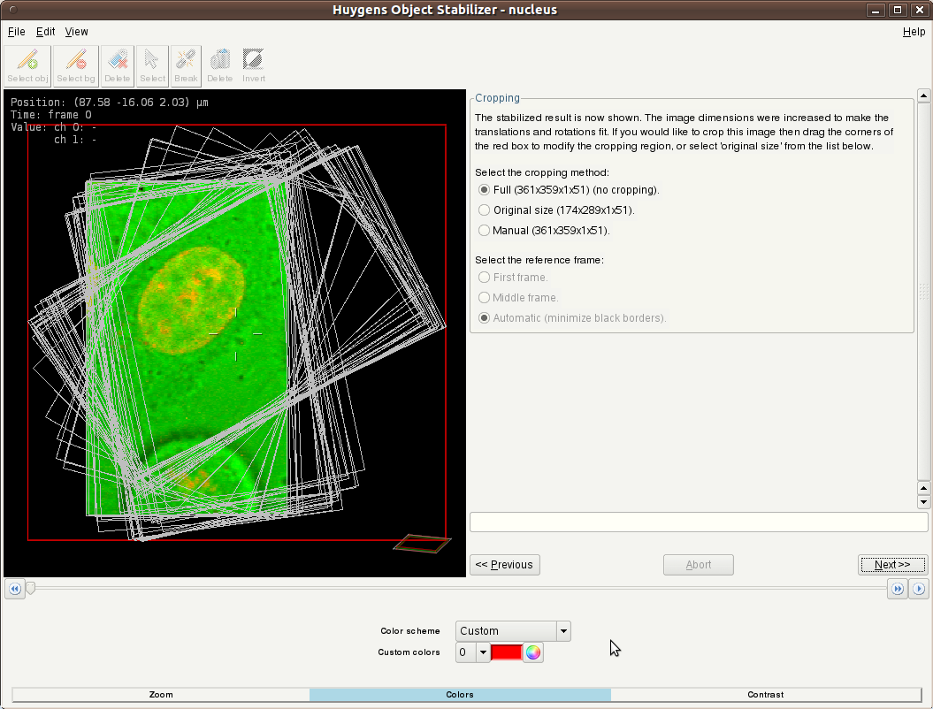Image resolution: width=933 pixels, height=709 pixels.
Task: Expand the Color scheme dropdown
Action: tap(562, 631)
